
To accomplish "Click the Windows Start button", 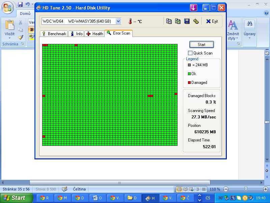I will pos(14,198).
